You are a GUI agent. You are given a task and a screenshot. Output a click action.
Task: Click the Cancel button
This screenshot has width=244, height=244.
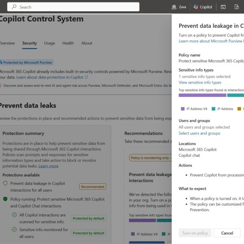[227, 233]
